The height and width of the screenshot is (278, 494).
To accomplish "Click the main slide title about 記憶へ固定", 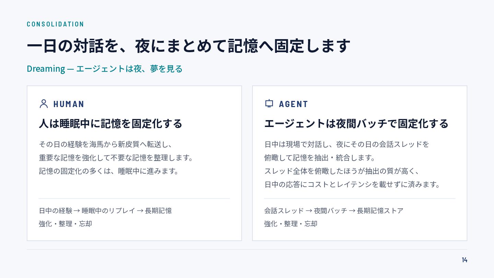I will click(189, 46).
